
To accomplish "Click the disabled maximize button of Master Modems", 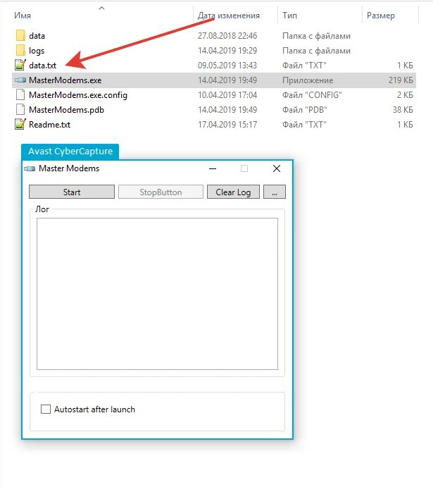I will coord(244,168).
